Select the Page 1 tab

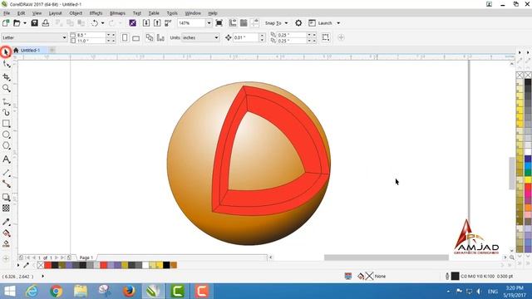pos(86,257)
